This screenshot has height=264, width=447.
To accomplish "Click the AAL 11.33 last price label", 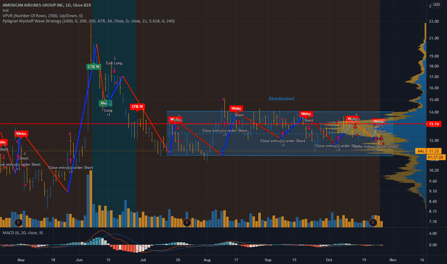I will tap(428, 151).
